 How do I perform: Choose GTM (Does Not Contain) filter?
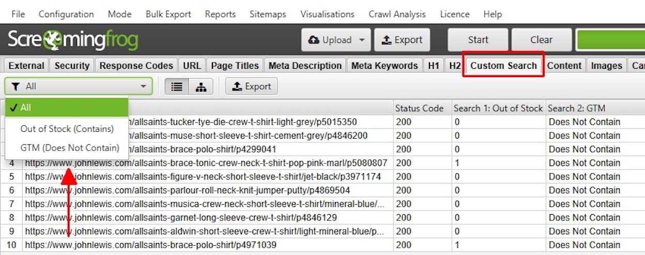pos(67,148)
